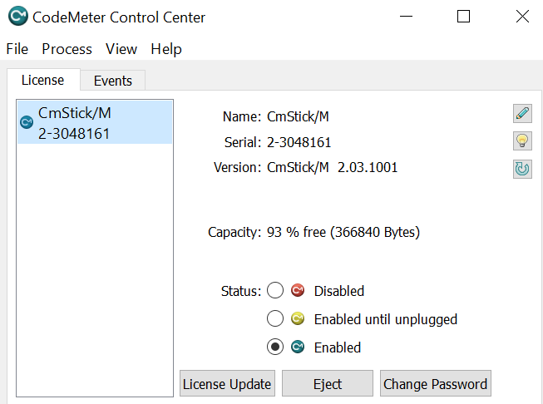Click the refresh firmware update icon
Viewport: 543px width, 404px height.
(x=522, y=169)
